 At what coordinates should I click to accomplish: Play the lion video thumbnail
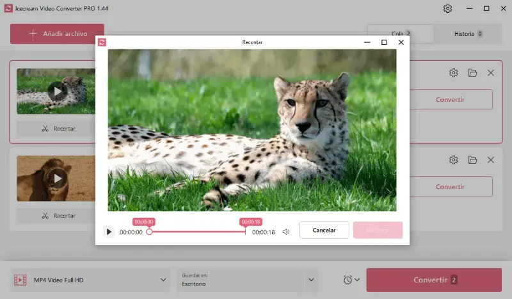click(58, 178)
